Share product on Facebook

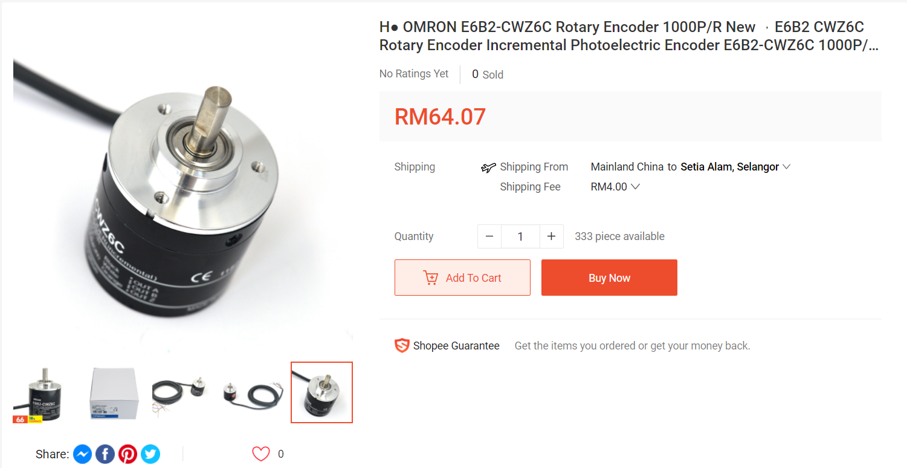(105, 454)
